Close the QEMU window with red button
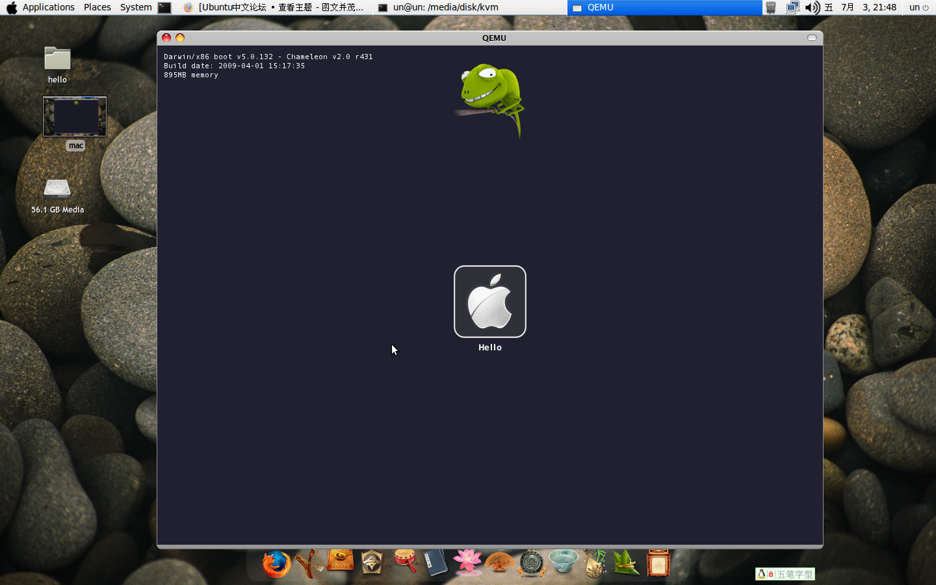 pos(166,38)
